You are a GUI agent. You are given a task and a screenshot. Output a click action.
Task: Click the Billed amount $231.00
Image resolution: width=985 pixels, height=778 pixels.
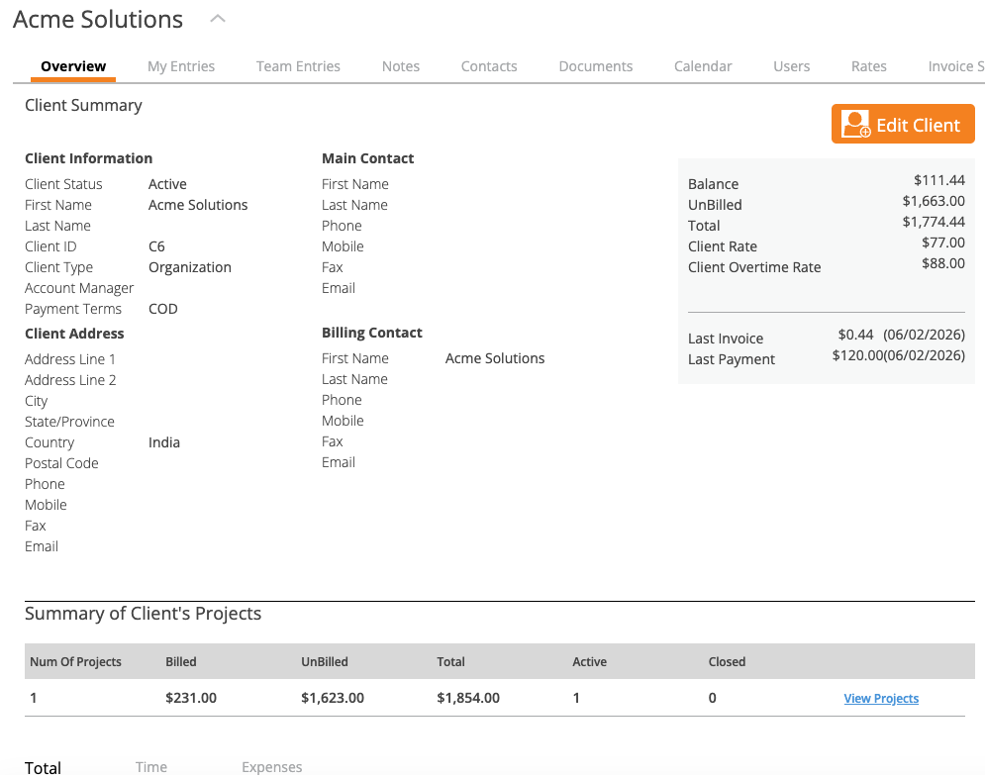click(x=191, y=698)
